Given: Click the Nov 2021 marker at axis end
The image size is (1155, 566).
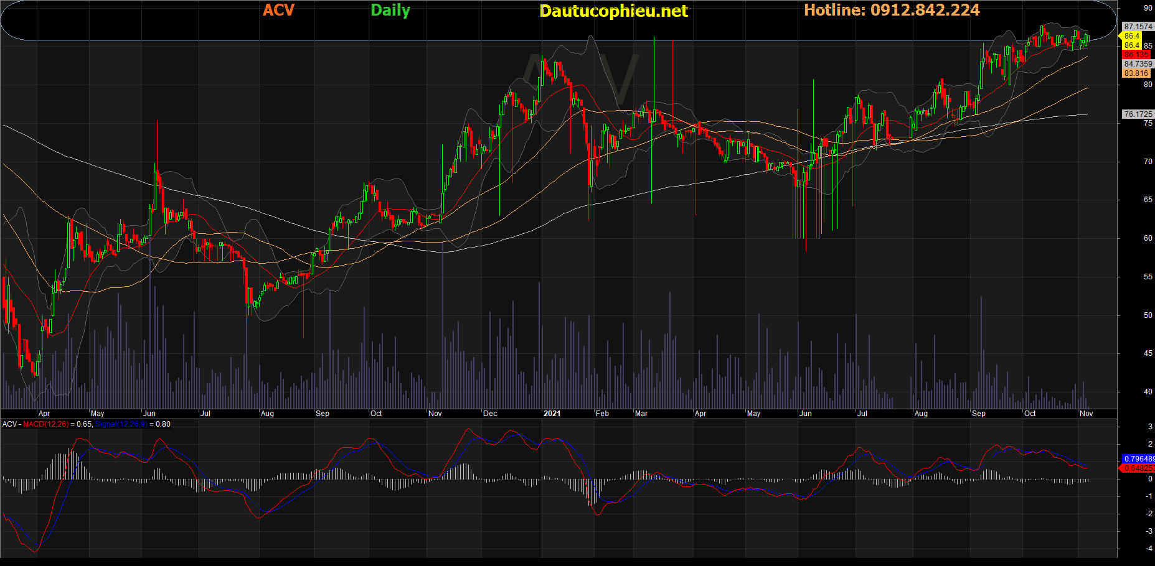Looking at the screenshot, I should click(x=1086, y=414).
